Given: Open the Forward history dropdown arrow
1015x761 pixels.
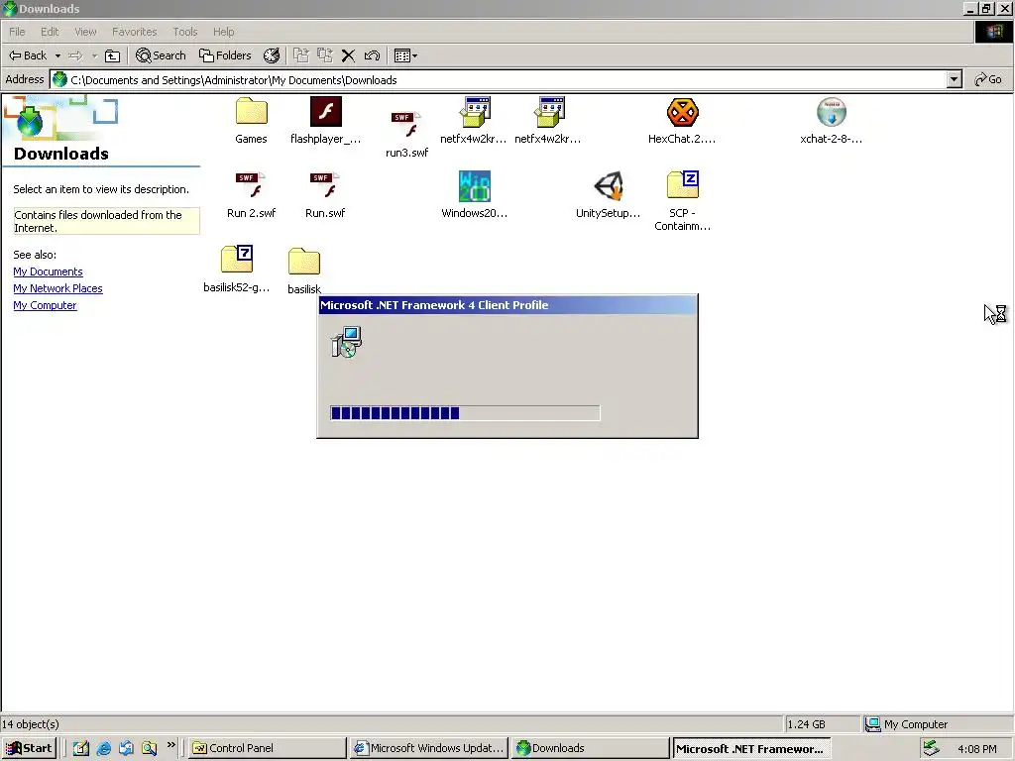Looking at the screenshot, I should (x=94, y=55).
